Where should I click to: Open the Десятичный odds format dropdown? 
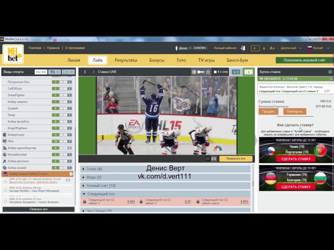291,48
